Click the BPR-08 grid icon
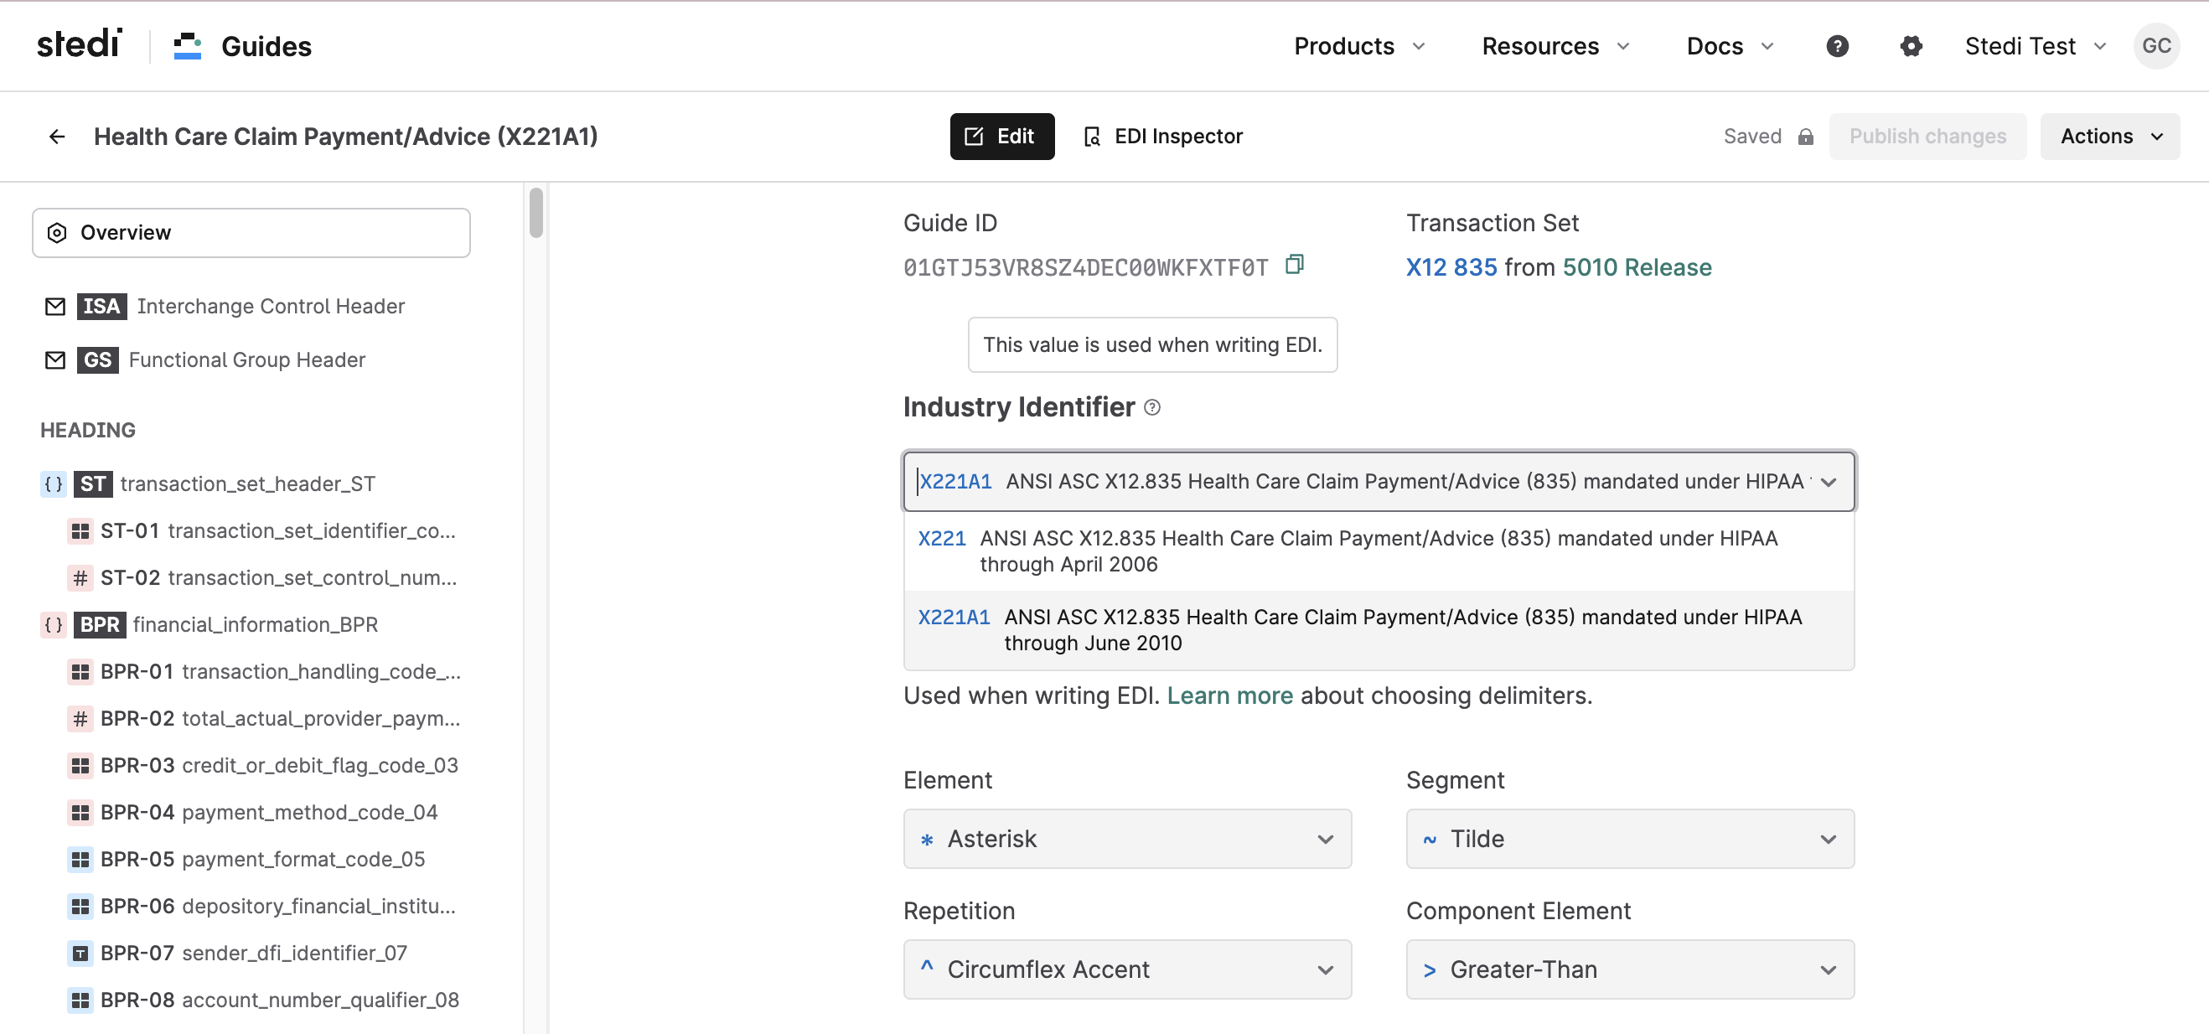Image resolution: width=2209 pixels, height=1034 pixels. 80,1000
